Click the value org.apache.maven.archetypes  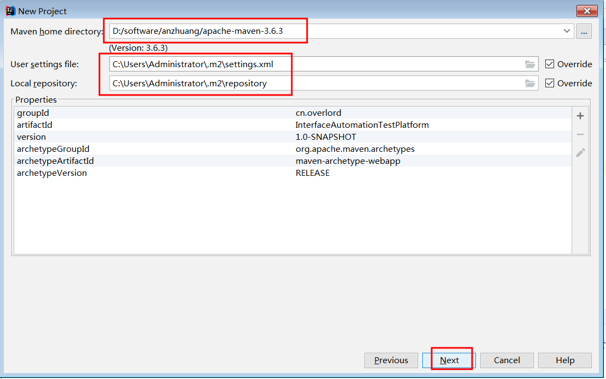[x=355, y=149]
